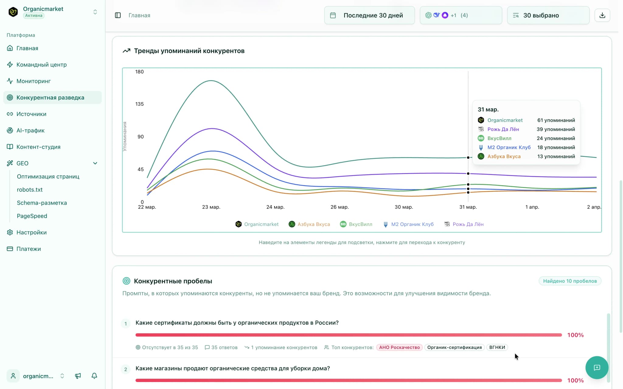
Task: Go to Schema-разметка page
Action: (42, 203)
